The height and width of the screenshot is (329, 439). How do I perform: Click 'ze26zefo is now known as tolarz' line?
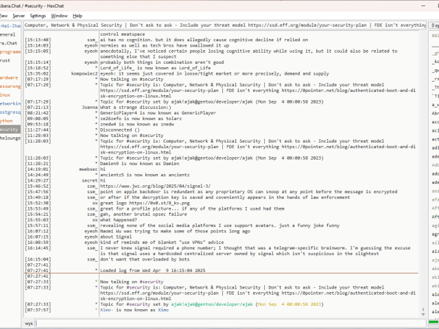[141, 119]
